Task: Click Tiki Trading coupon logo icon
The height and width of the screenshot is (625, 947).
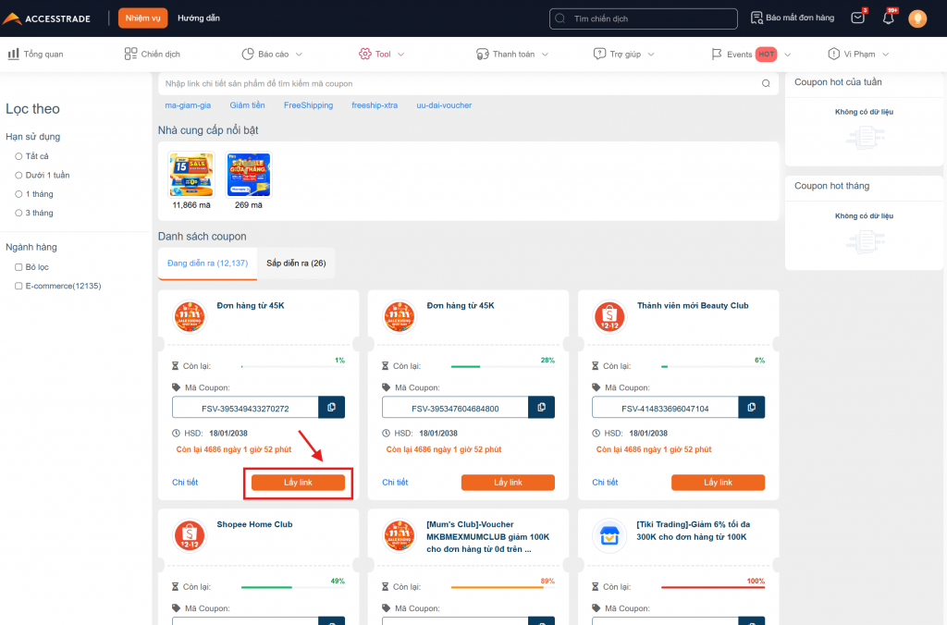Action: [x=609, y=535]
